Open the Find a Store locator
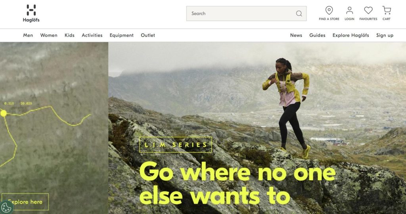Viewport: 406px width, 214px height. point(329,13)
